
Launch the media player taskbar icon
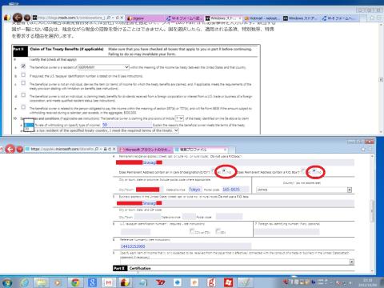58,282
